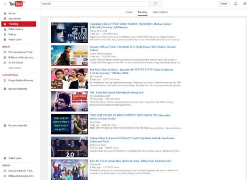Image resolution: width=247 pixels, height=180 pixels.
Task: Click the Home icon in sidebar
Action: [x=5, y=13]
